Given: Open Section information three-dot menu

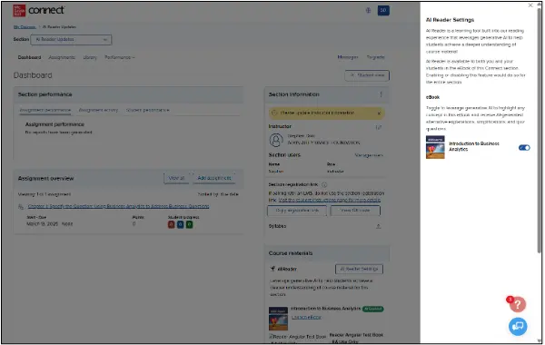Looking at the screenshot, I should (381, 94).
